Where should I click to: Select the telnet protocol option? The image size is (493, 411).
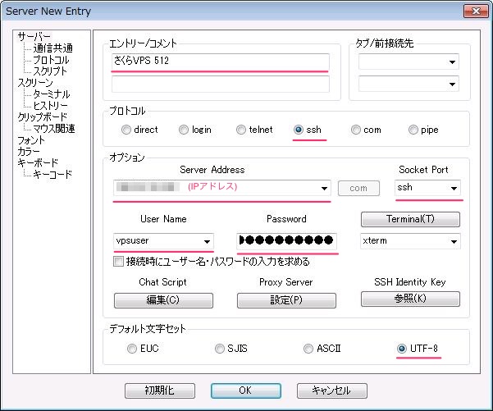[x=241, y=130]
